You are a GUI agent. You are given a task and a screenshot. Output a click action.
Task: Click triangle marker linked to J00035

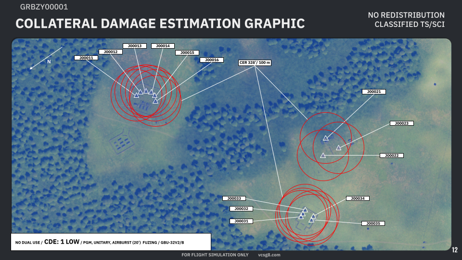[x=311, y=220]
